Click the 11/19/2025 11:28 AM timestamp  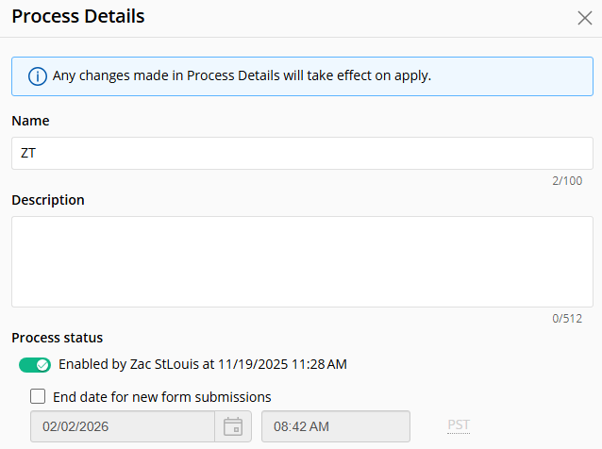click(281, 364)
